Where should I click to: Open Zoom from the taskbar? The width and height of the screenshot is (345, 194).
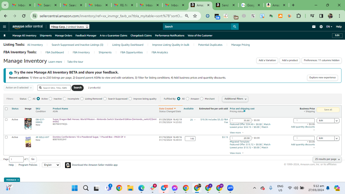pyautogui.click(x=230, y=188)
